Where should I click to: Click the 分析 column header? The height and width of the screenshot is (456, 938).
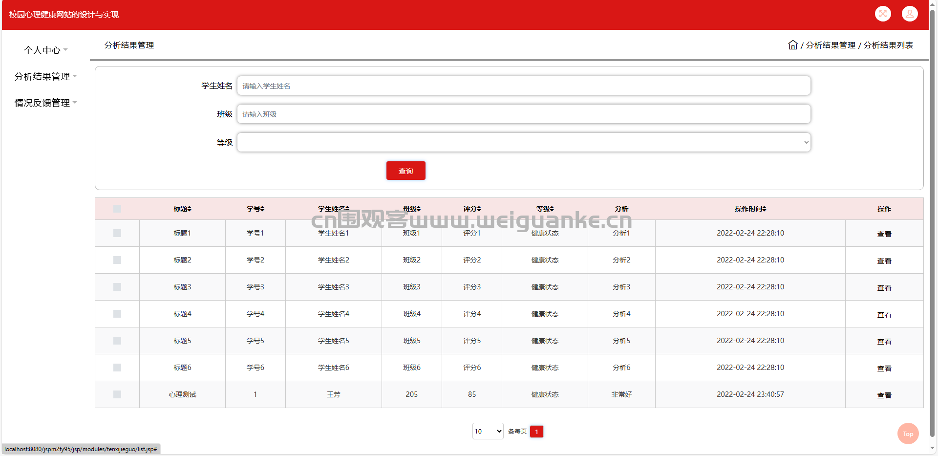pos(621,209)
